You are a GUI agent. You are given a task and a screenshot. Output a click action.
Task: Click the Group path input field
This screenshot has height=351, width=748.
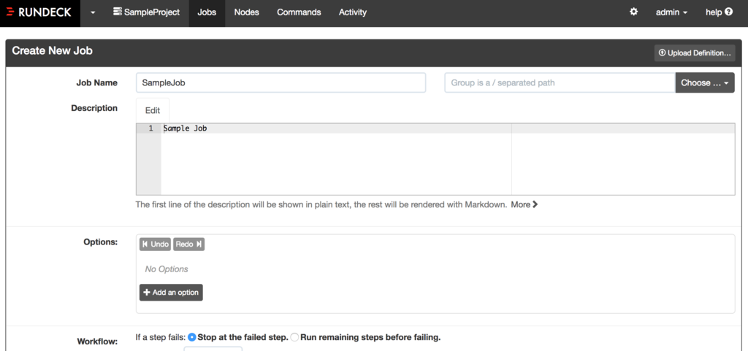point(560,82)
